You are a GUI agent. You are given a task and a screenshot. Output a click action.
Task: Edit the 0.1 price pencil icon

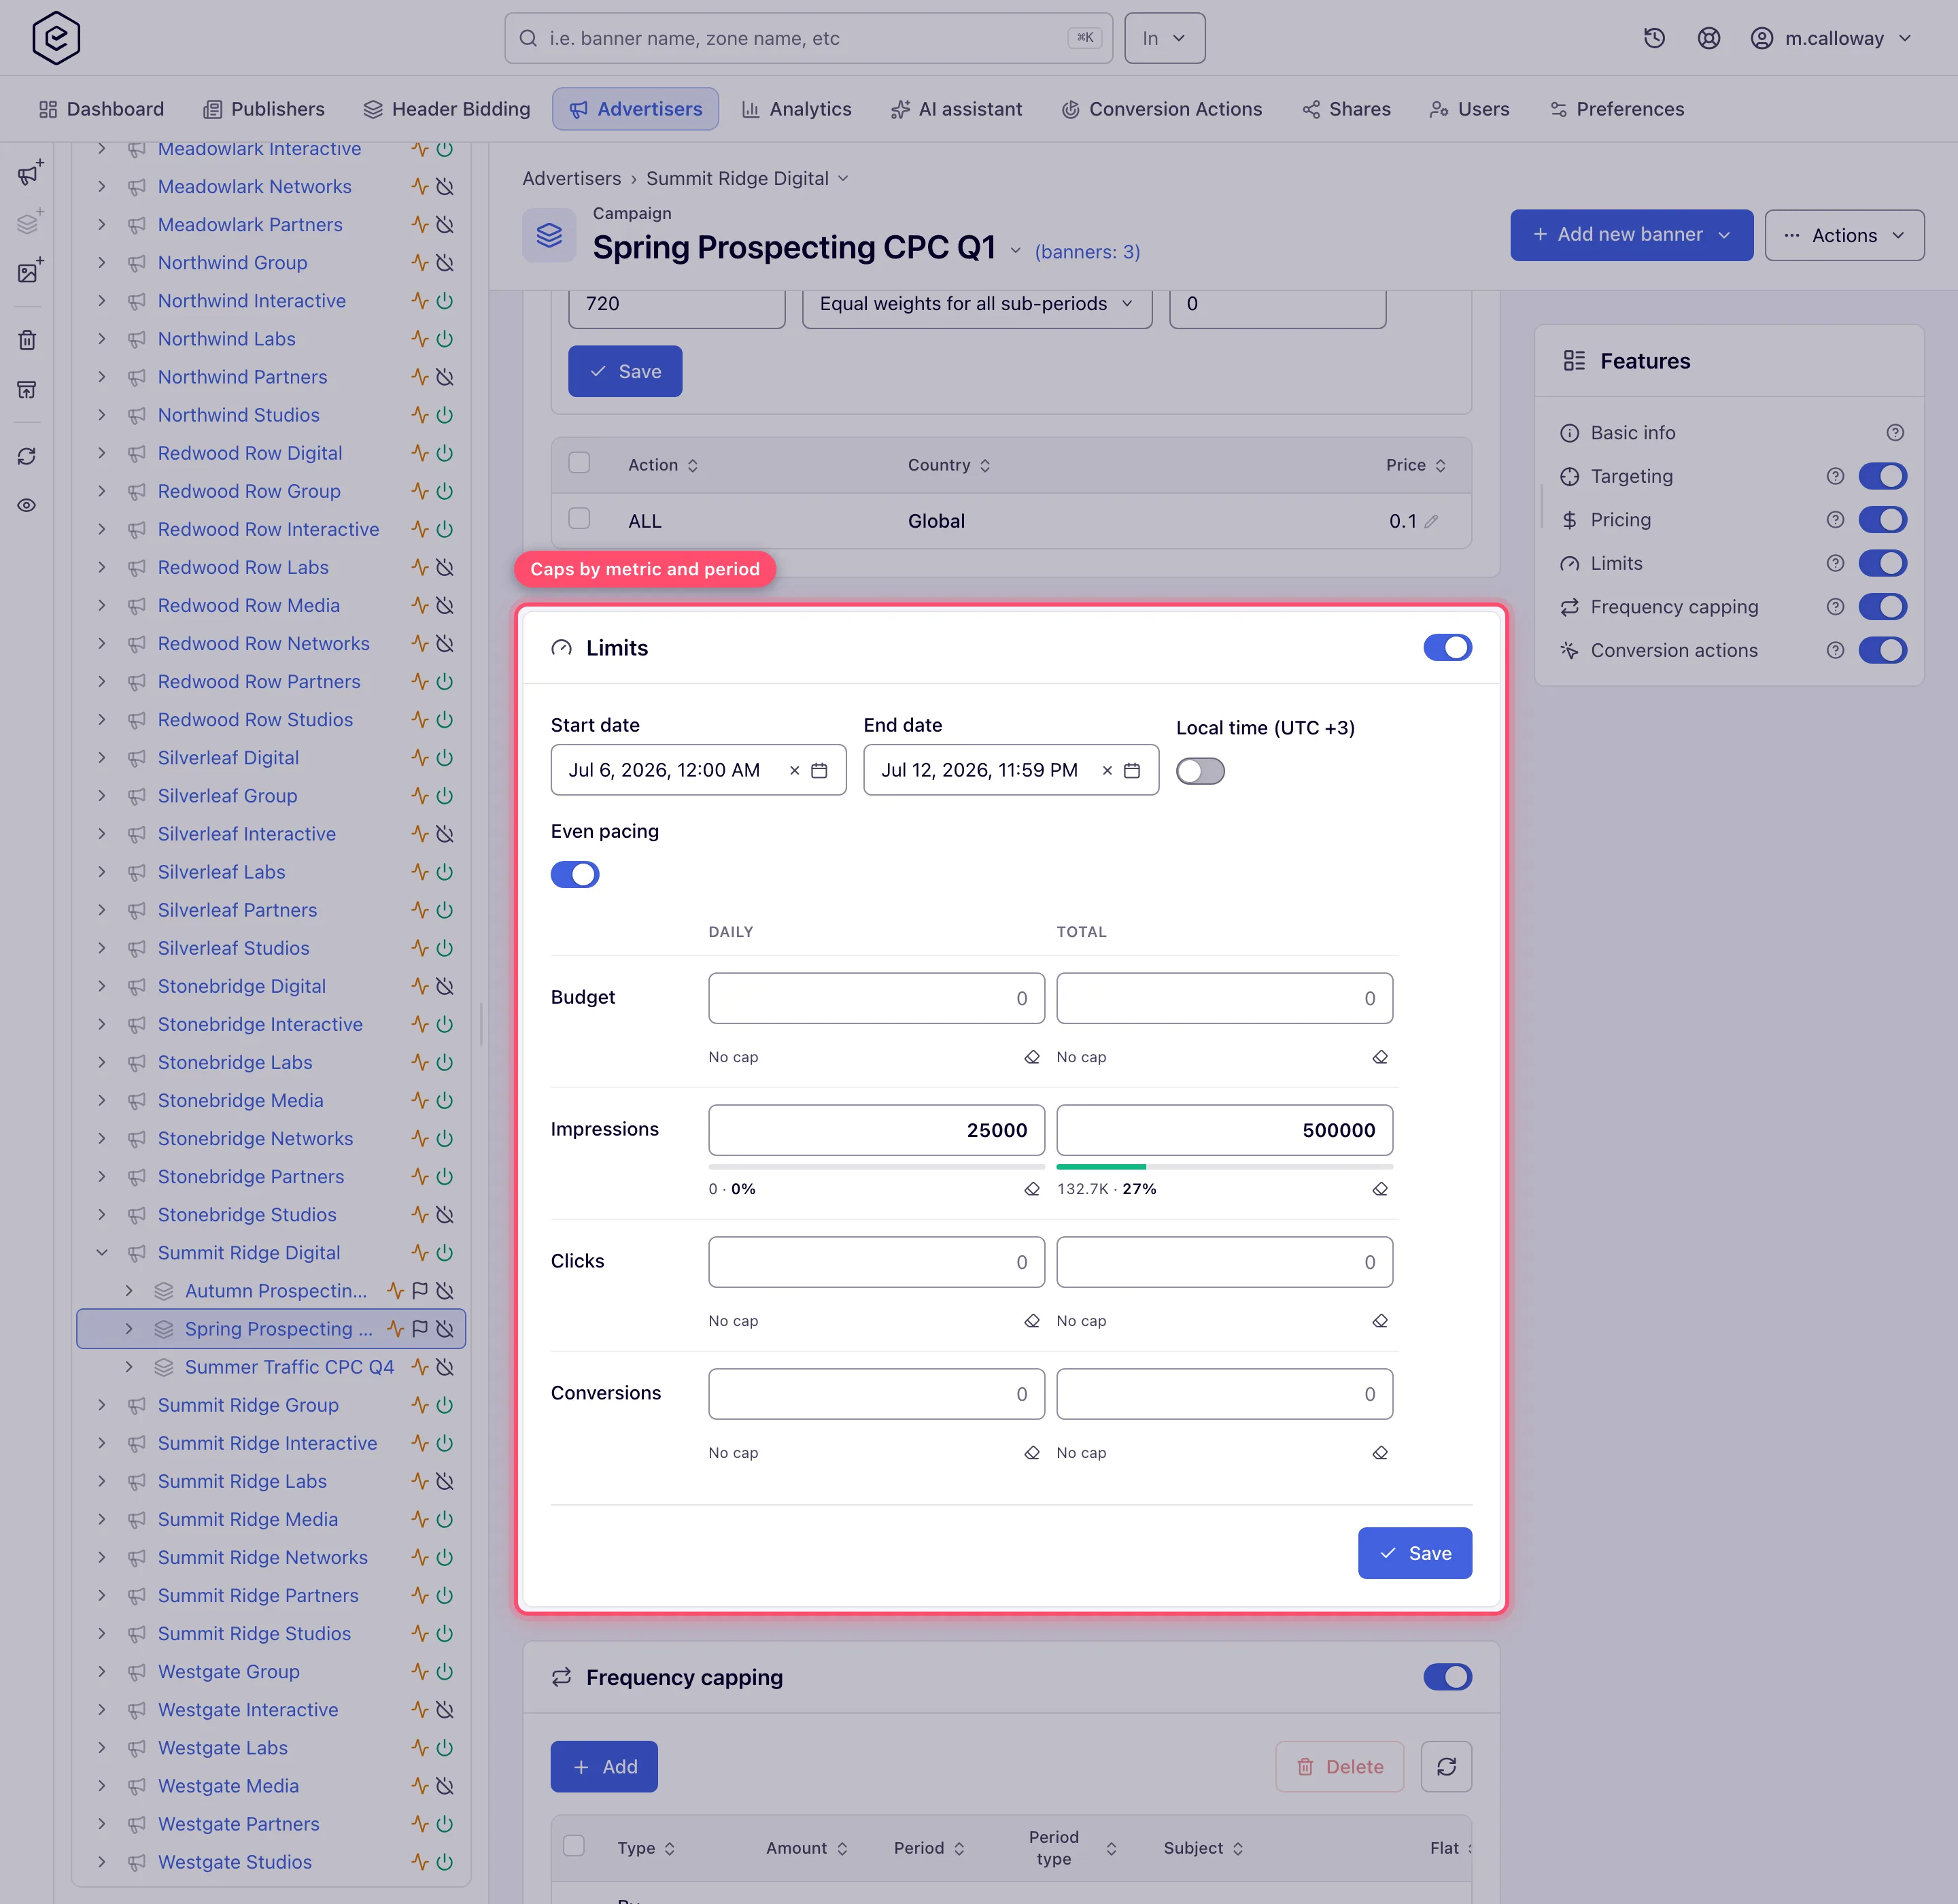[1431, 521]
